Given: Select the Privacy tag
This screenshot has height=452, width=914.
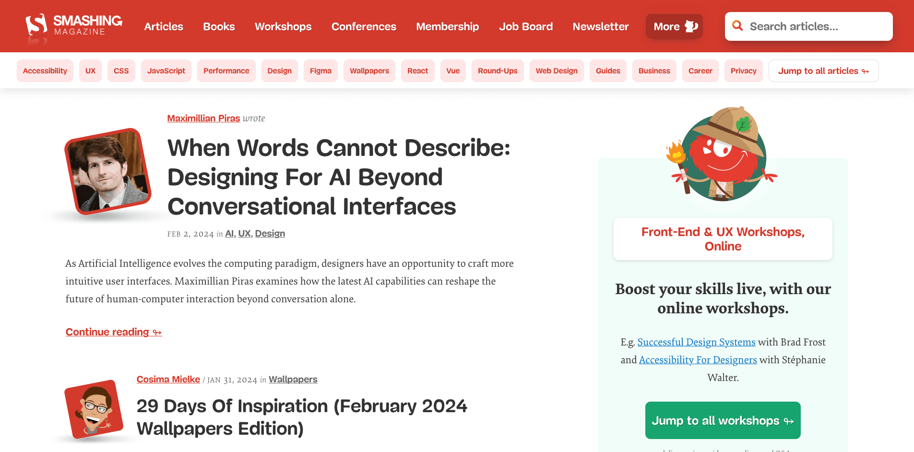Looking at the screenshot, I should coord(744,71).
